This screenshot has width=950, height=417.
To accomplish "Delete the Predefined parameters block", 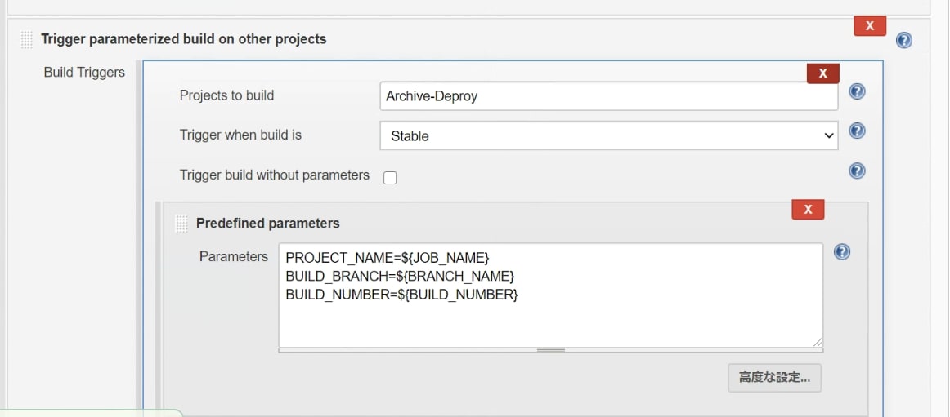I will click(x=808, y=210).
